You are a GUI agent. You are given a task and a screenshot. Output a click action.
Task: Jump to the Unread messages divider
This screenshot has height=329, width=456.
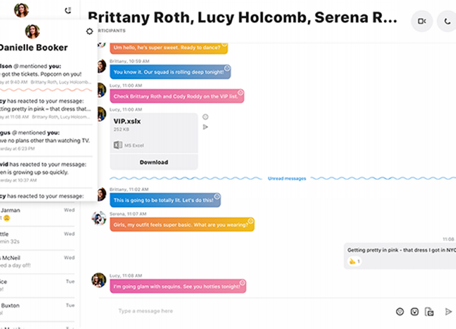(x=286, y=178)
